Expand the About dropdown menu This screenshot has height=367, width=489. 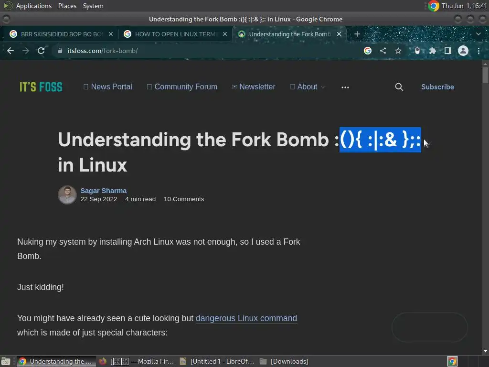308,87
